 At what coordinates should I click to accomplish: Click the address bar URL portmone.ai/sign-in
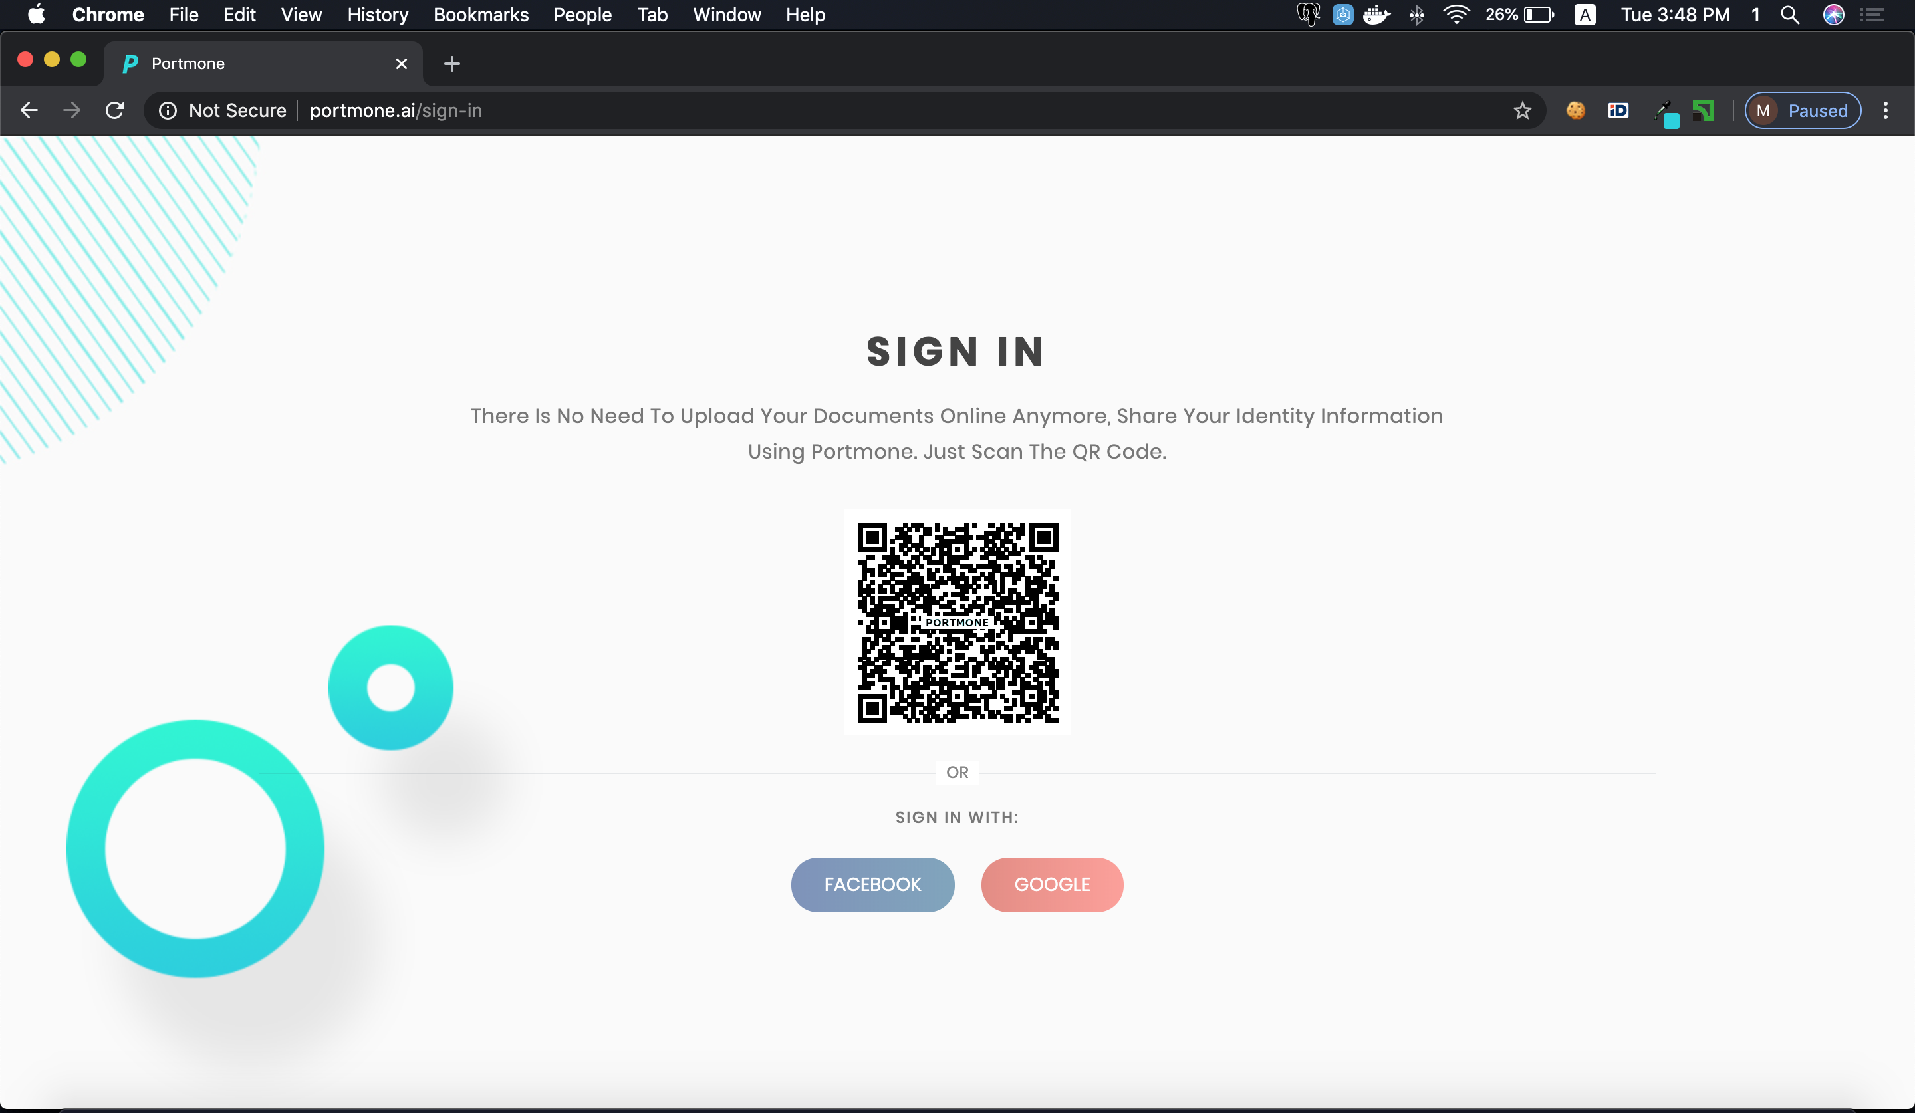(396, 111)
